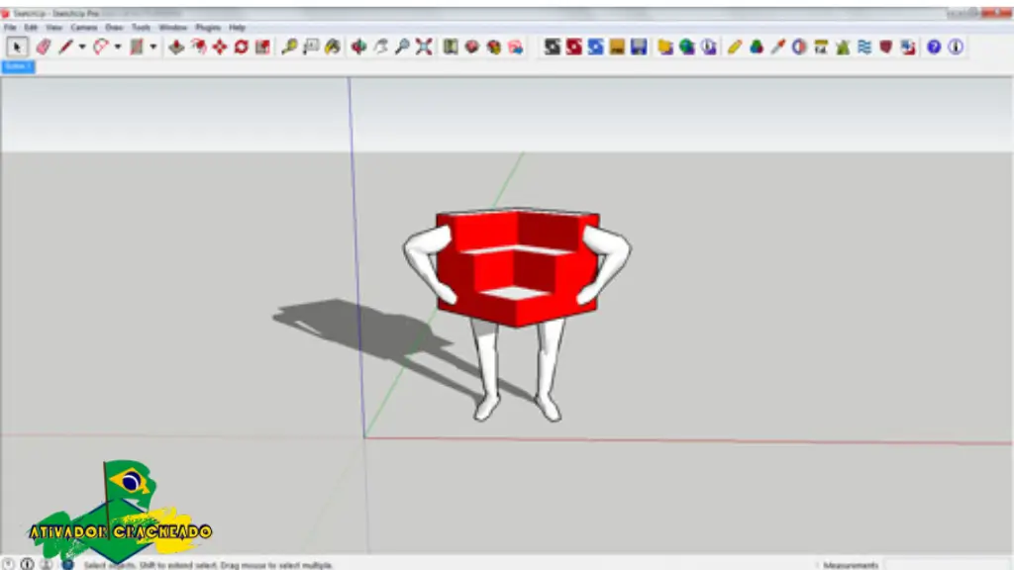
Task: Activate the Pan hand tool
Action: 381,47
